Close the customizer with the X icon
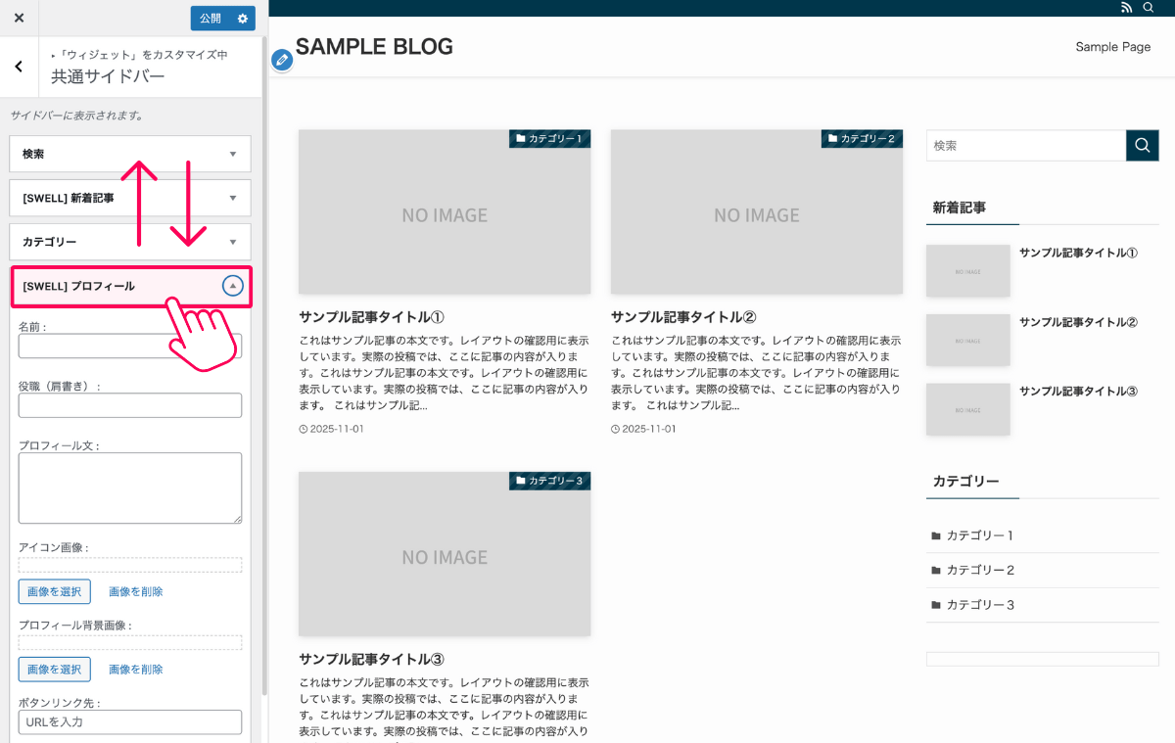 coord(19,18)
